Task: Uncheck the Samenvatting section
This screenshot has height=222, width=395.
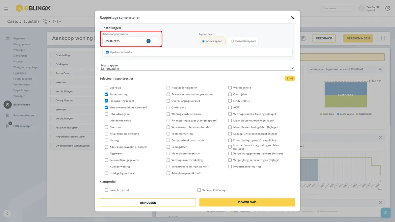Action: coord(106,94)
